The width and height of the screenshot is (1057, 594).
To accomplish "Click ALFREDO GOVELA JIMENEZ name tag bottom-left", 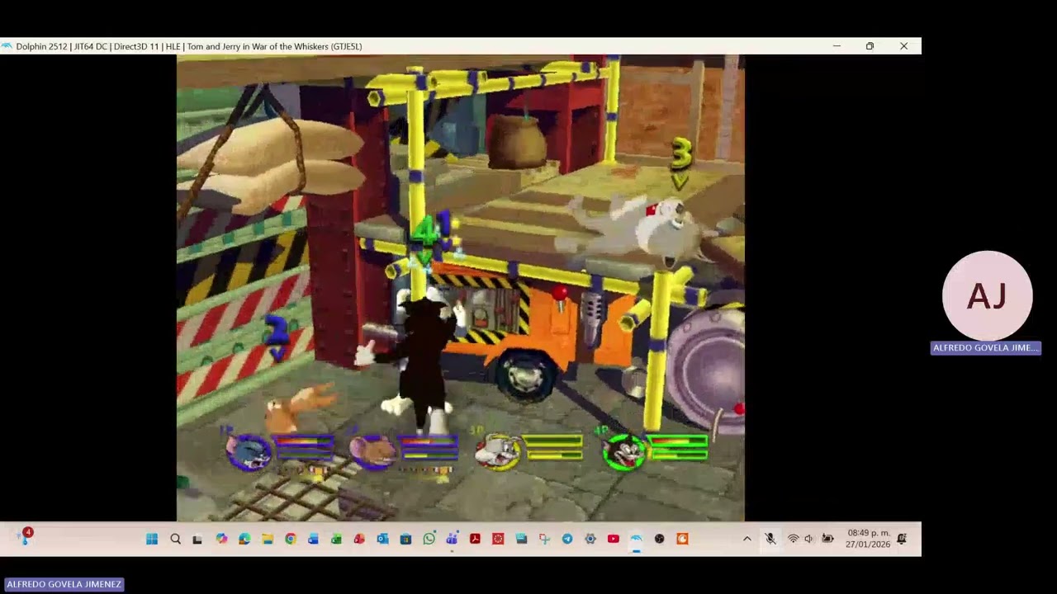I will click(x=64, y=584).
